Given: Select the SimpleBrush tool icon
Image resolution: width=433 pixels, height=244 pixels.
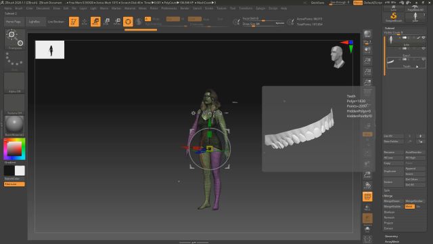Looking at the screenshot, I should [394, 17].
